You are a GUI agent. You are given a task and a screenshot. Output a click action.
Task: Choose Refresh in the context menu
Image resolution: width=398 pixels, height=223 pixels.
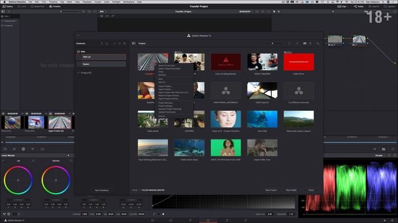point(162,116)
